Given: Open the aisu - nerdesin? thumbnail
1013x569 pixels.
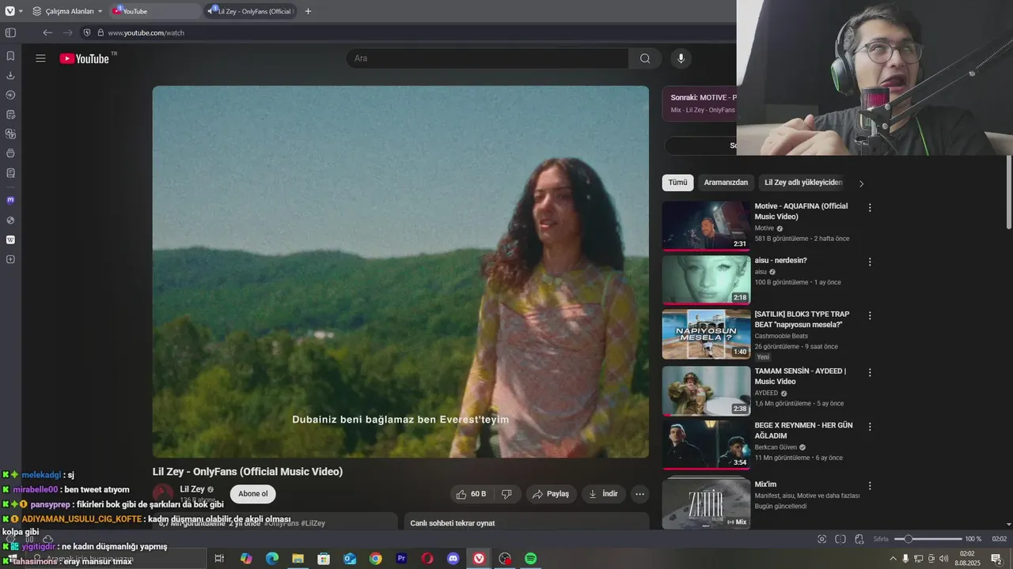Looking at the screenshot, I should coord(706,280).
